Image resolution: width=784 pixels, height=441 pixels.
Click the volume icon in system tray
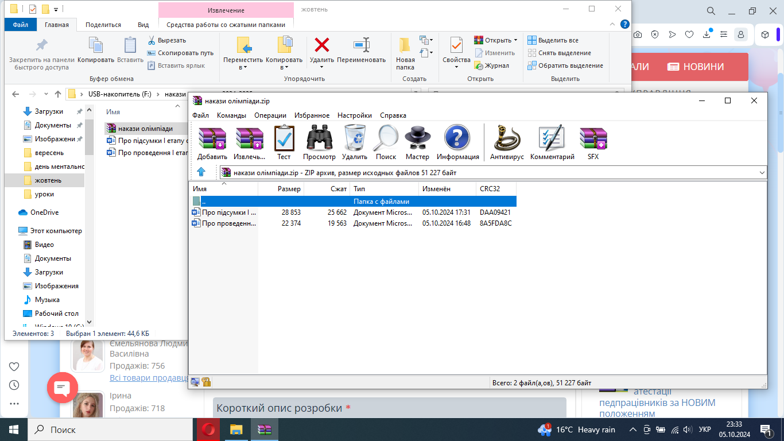point(686,430)
